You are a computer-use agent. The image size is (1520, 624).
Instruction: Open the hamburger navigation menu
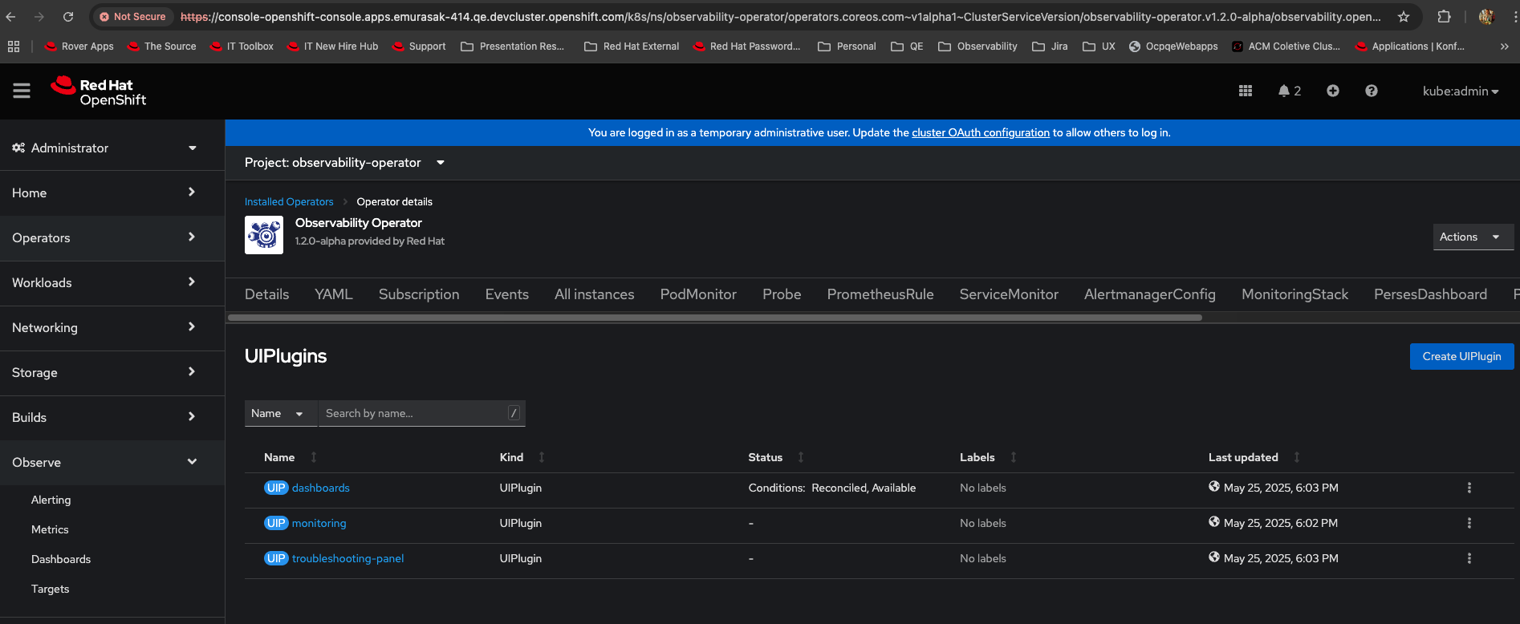tap(22, 91)
